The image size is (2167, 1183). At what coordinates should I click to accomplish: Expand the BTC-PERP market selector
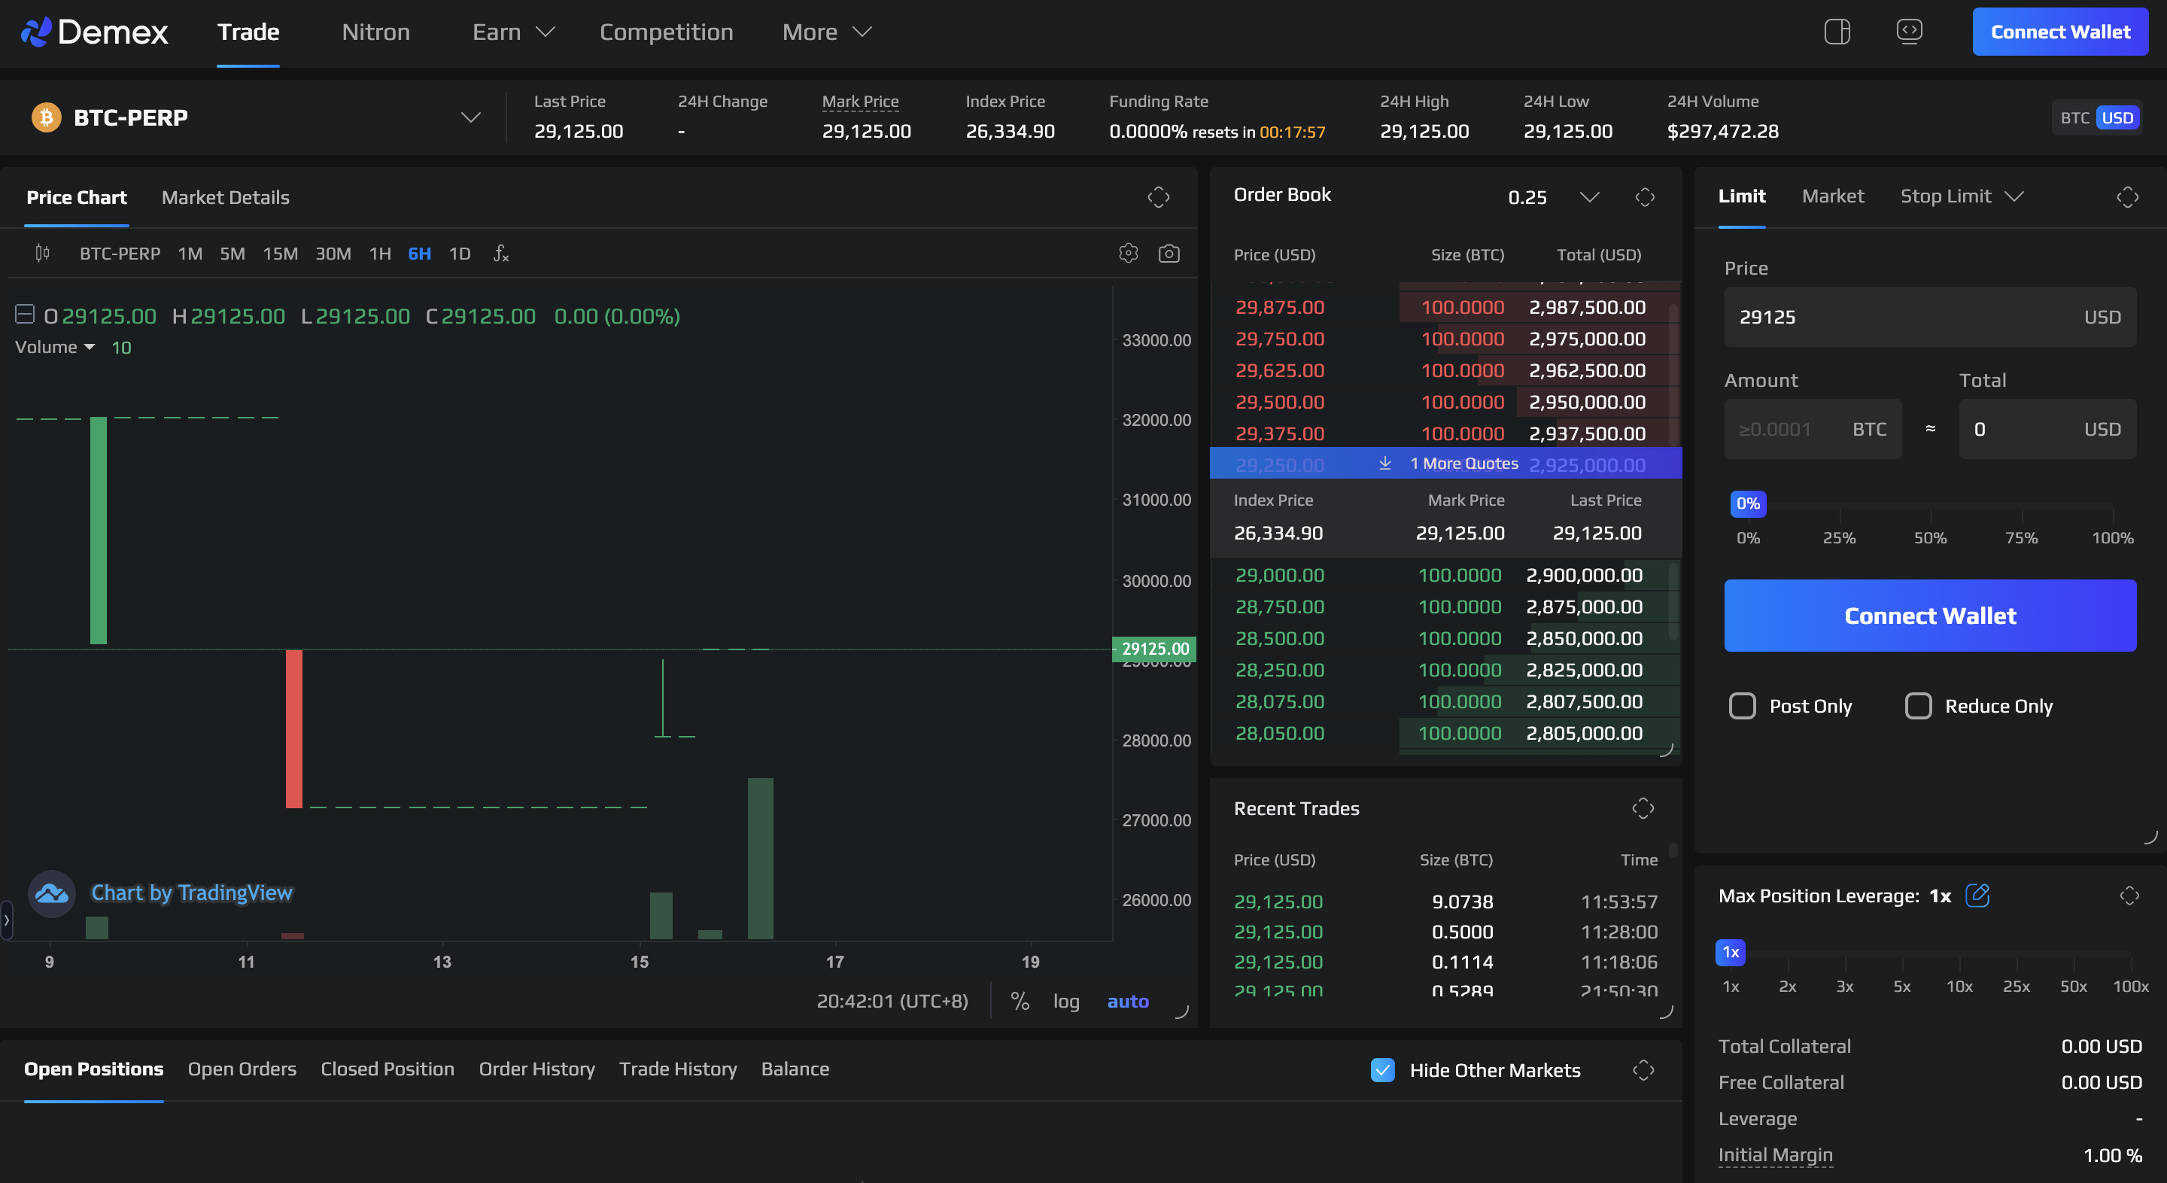(471, 117)
